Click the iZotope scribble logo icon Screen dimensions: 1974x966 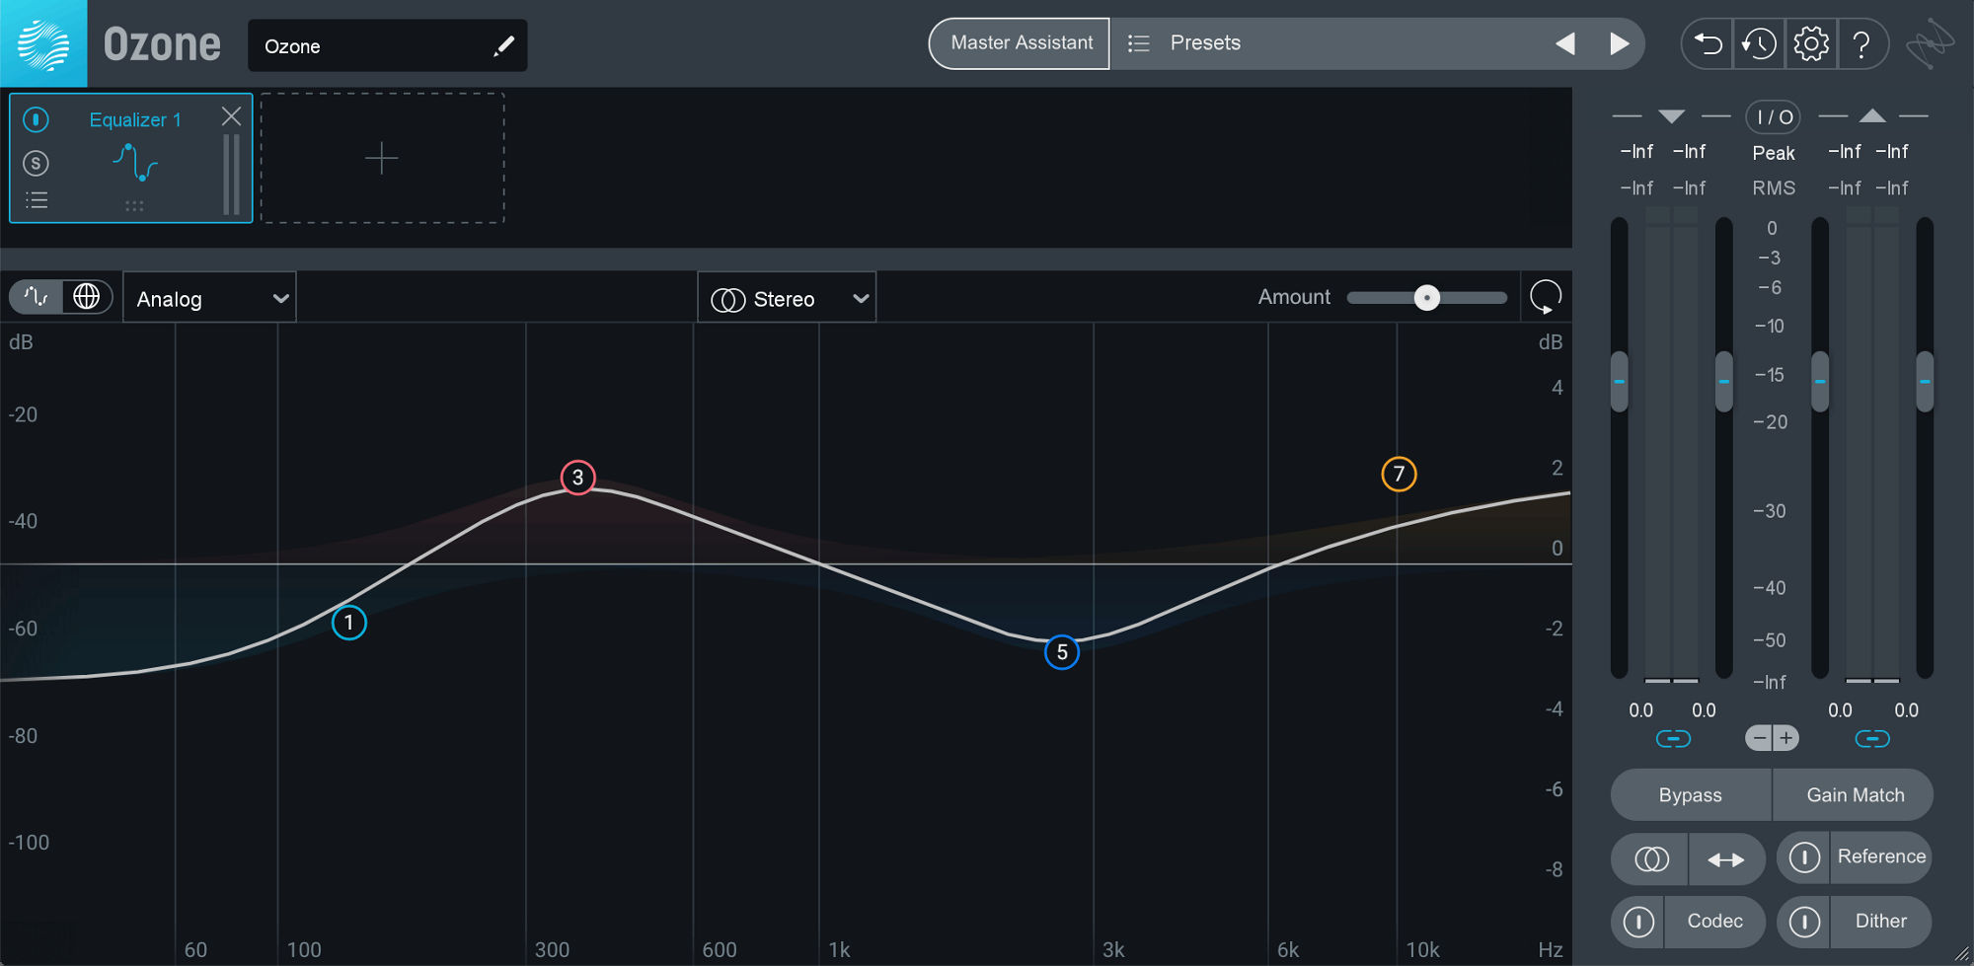[x=1930, y=44]
